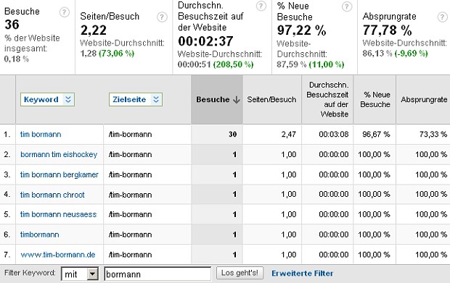Open keyword 'timbormann' in row 6

[x=40, y=235]
